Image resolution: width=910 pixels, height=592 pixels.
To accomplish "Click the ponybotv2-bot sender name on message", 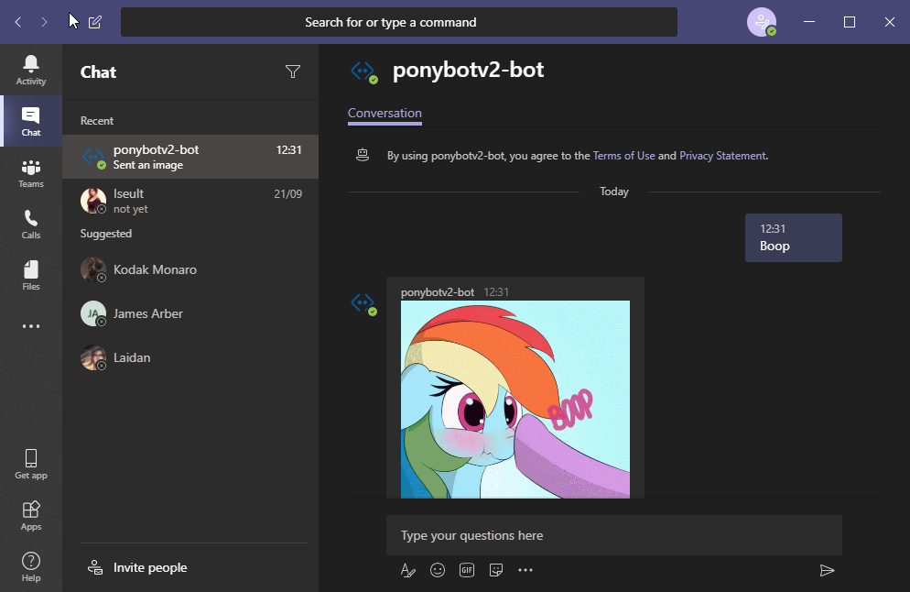I will pos(438,292).
